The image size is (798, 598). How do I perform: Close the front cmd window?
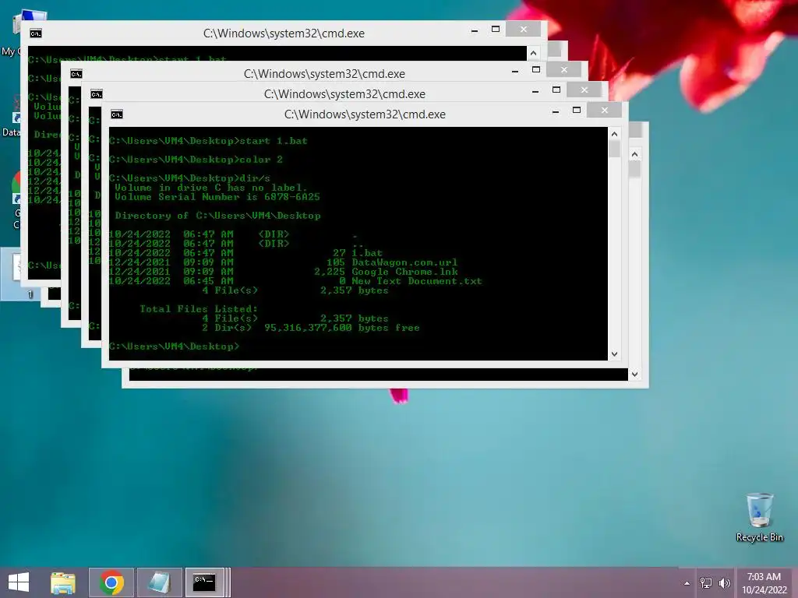[605, 110]
